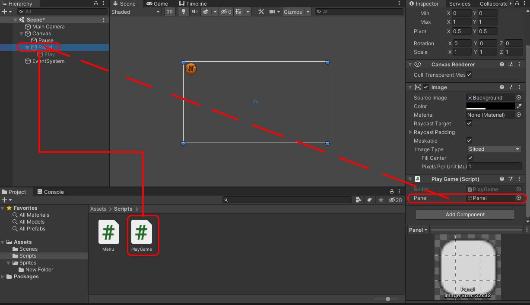Toggle scene lighting with the lightbulb icon
Viewport: 530px width, 305px height.
[184, 12]
